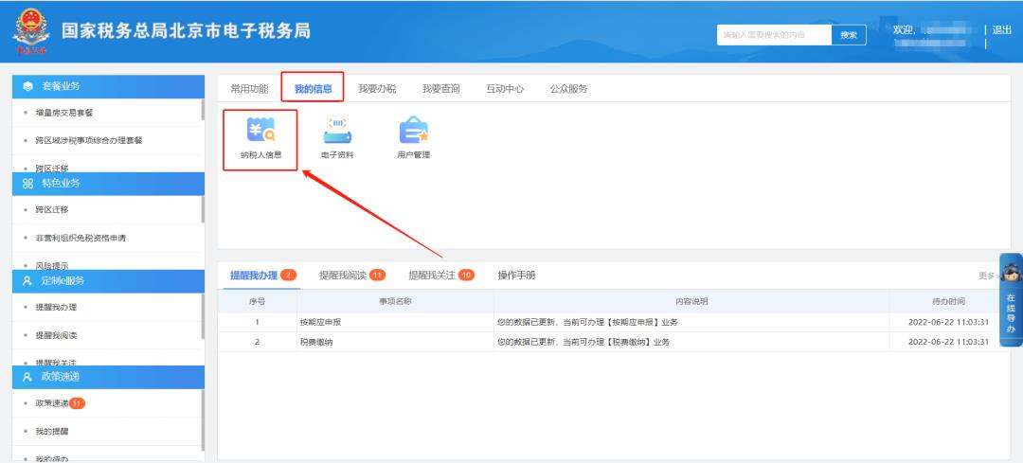The width and height of the screenshot is (1023, 463).
Task: Click the 套餐业务 section scrollbar
Action: click(203, 110)
